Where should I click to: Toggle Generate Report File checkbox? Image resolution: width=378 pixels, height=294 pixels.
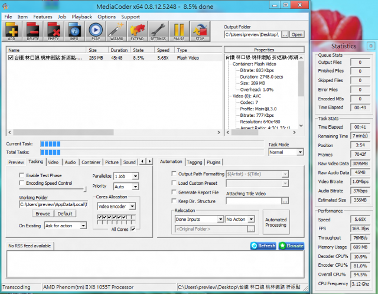point(174,192)
